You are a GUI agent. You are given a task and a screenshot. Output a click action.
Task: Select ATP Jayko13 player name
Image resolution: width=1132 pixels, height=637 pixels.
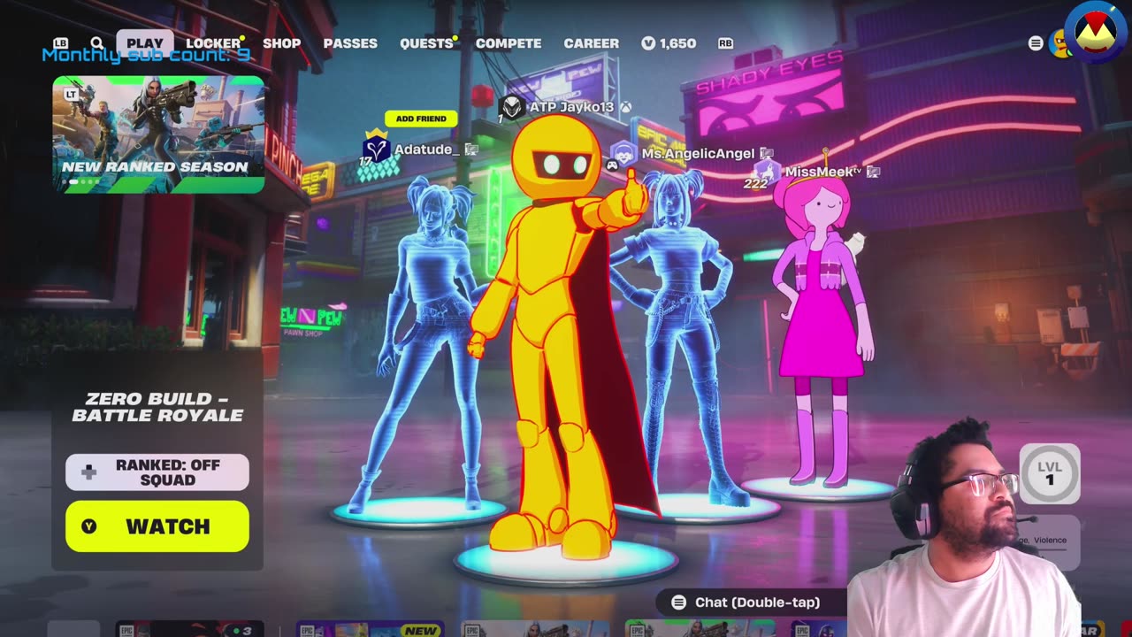[x=571, y=107]
